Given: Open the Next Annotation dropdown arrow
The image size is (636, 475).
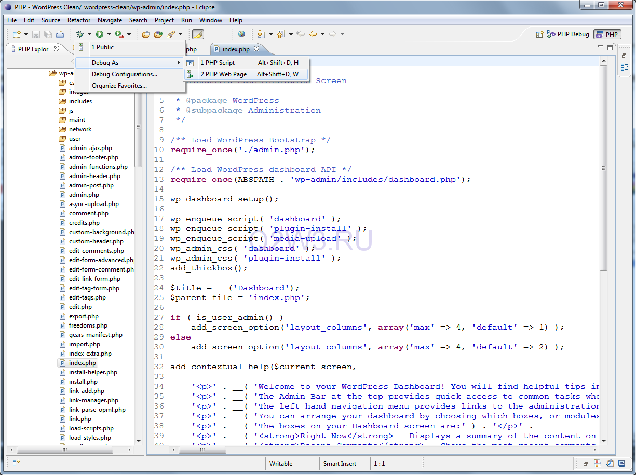Looking at the screenshot, I should 270,35.
